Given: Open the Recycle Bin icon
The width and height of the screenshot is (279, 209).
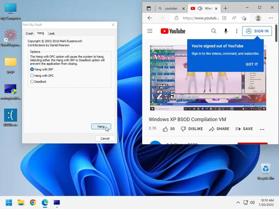Looking at the screenshot, I should tap(265, 172).
